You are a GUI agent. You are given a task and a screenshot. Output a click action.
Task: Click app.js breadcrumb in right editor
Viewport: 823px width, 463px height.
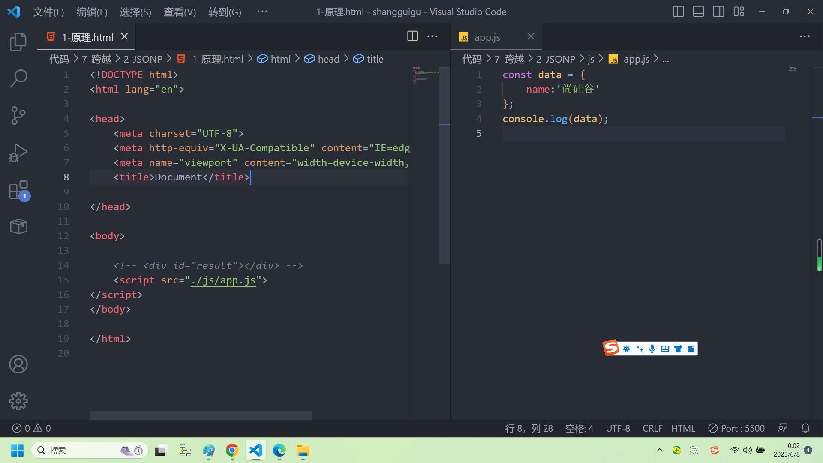click(x=629, y=59)
